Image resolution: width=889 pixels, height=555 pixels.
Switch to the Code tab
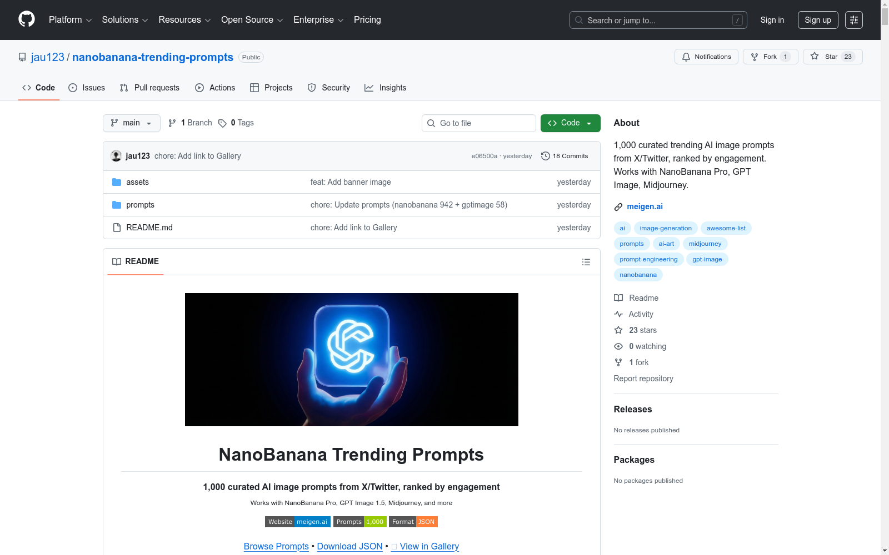tap(39, 88)
